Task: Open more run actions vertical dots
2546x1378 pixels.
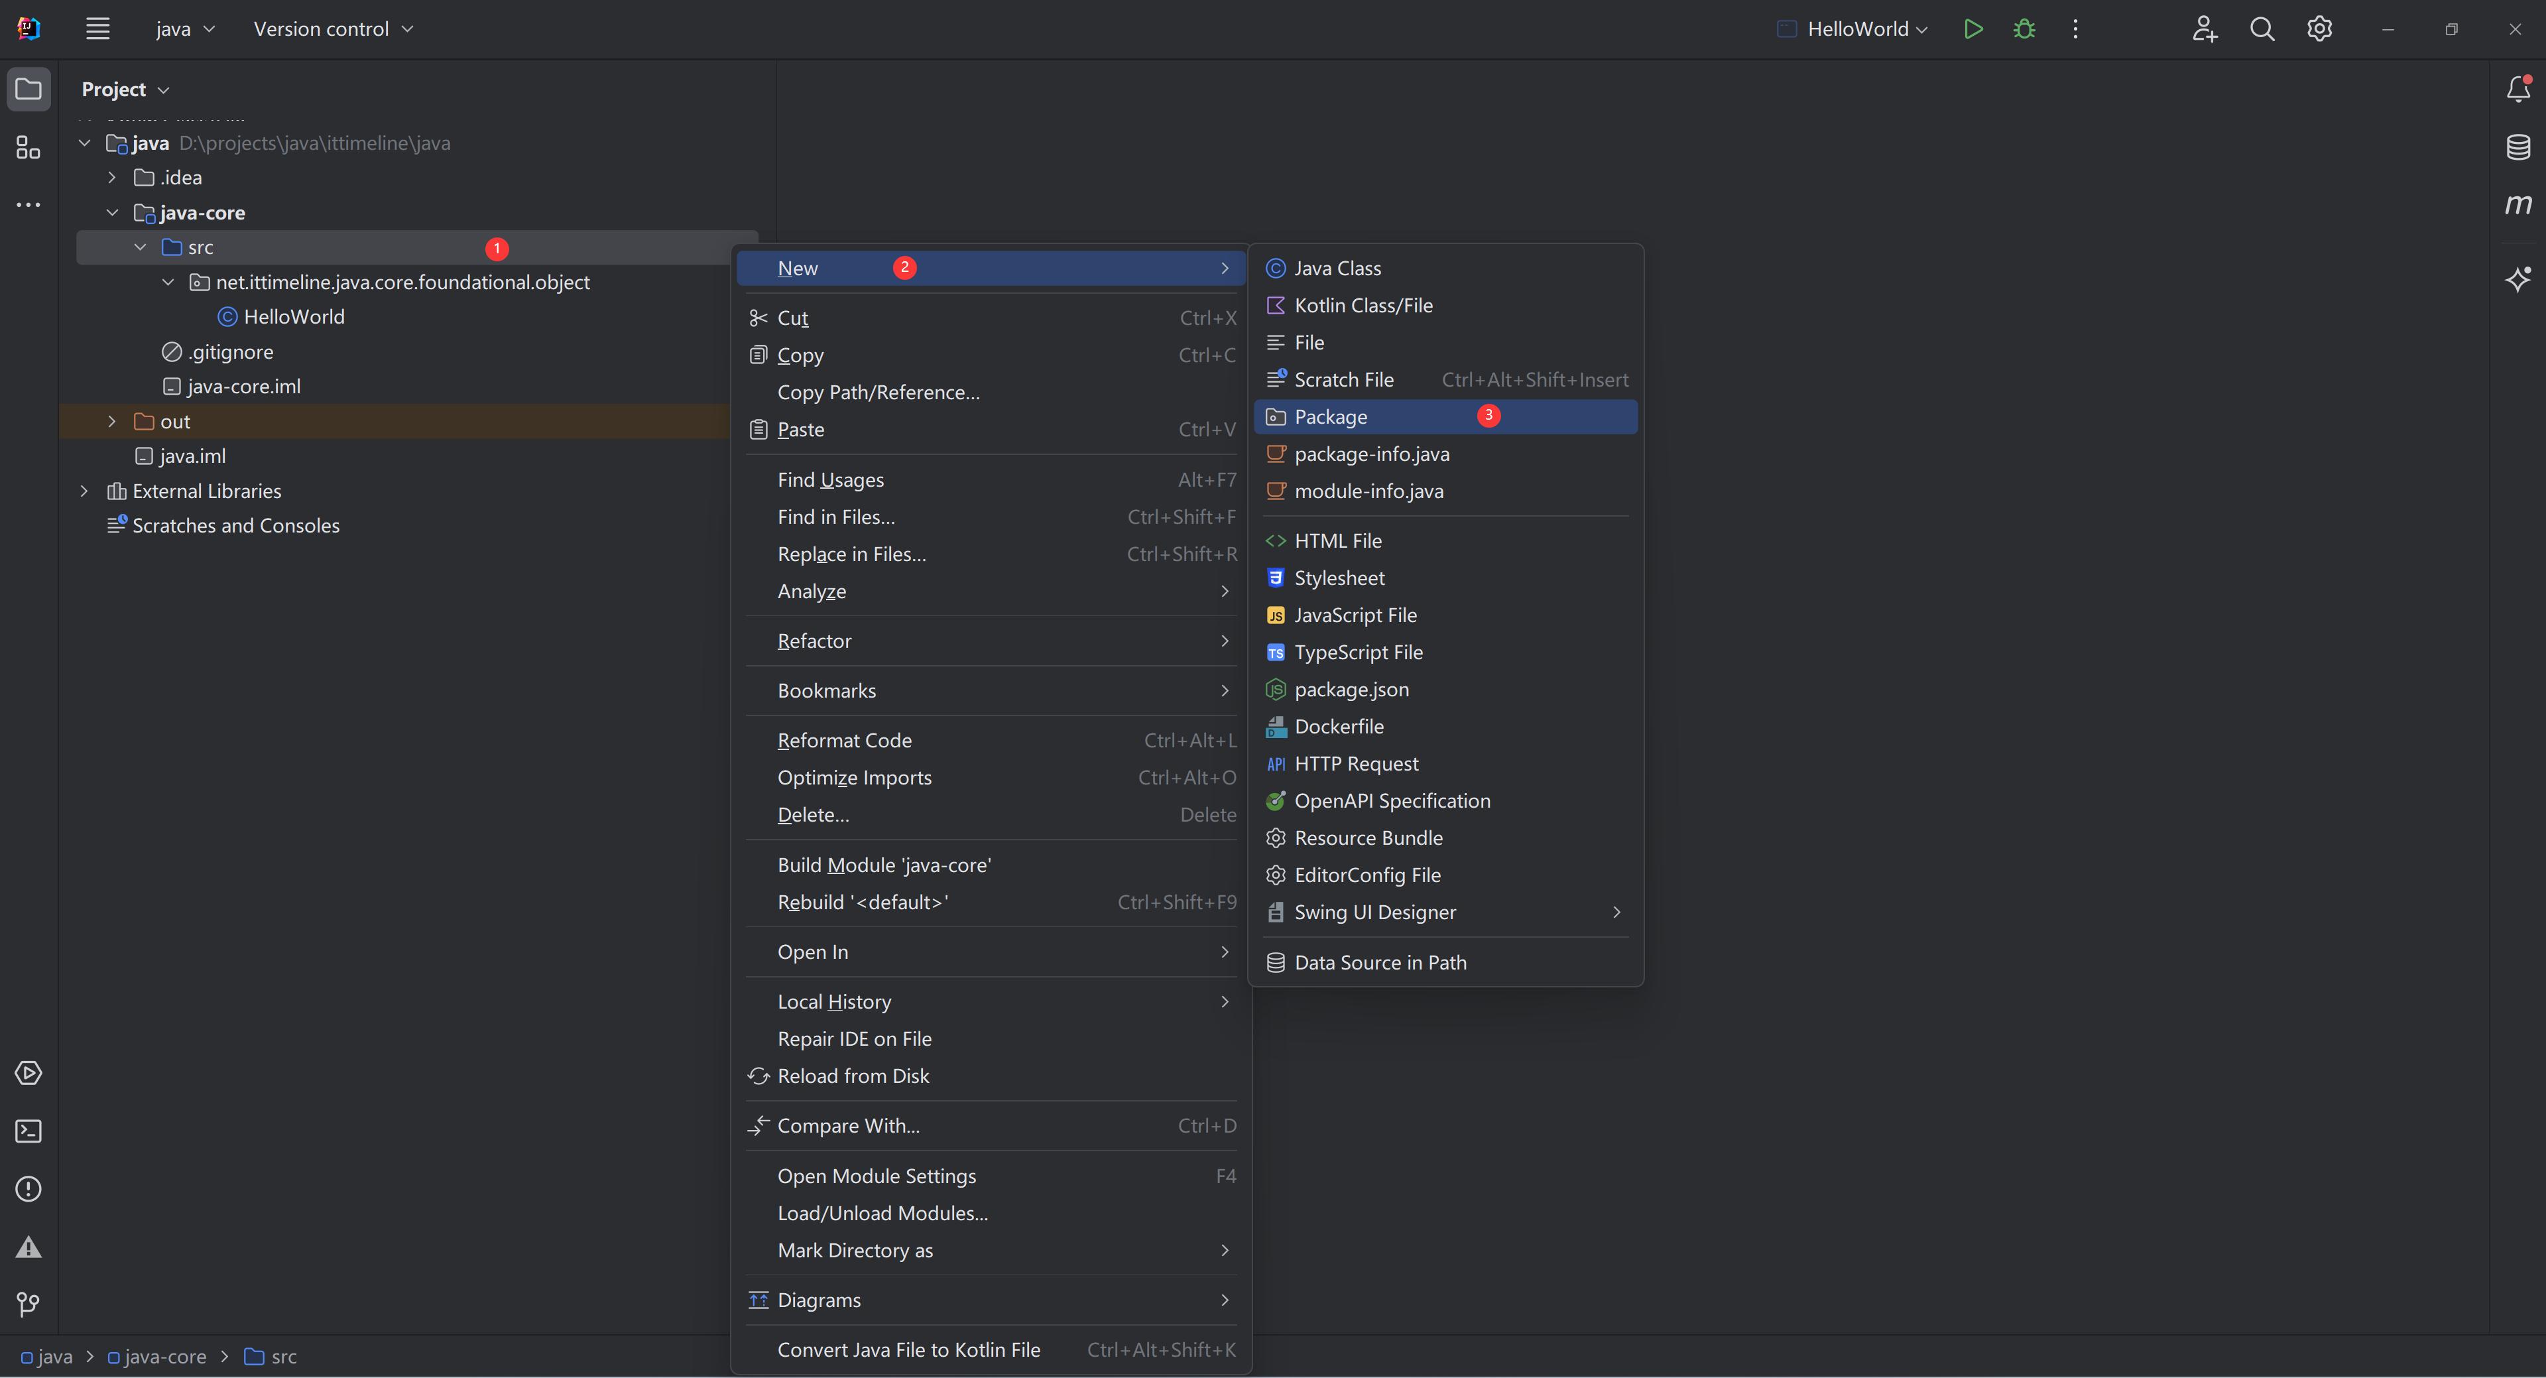Action: point(2075,29)
